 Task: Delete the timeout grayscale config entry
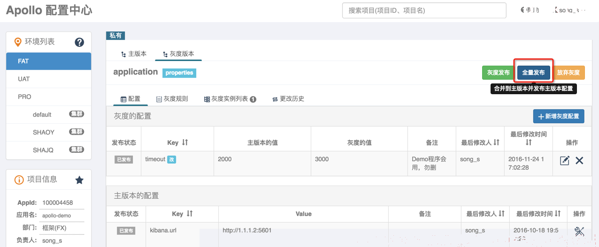[x=579, y=160]
